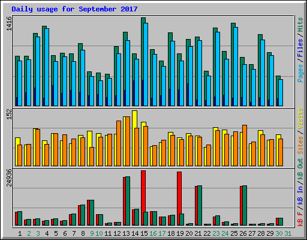Screen dimensions: 307x240
Task: Click the 'Sites' legend label
Action: (300, 145)
